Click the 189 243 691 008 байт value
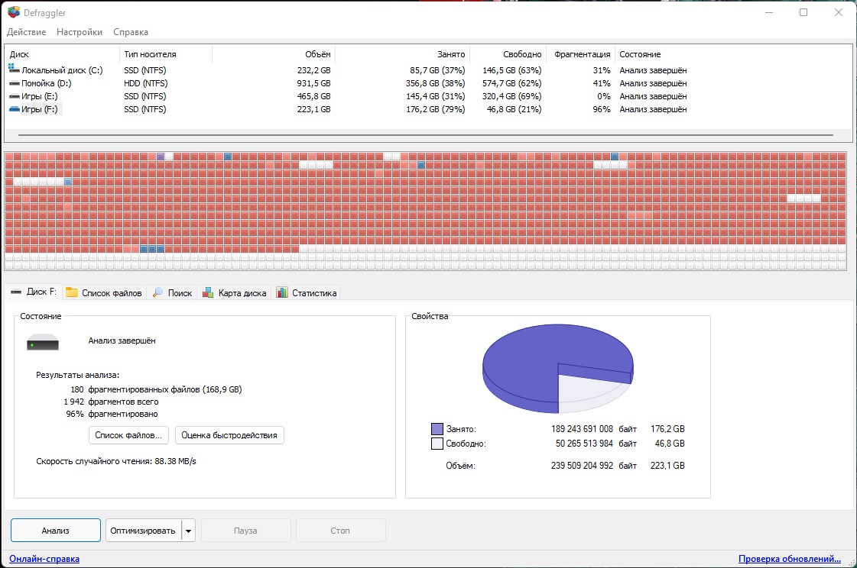 pos(593,429)
